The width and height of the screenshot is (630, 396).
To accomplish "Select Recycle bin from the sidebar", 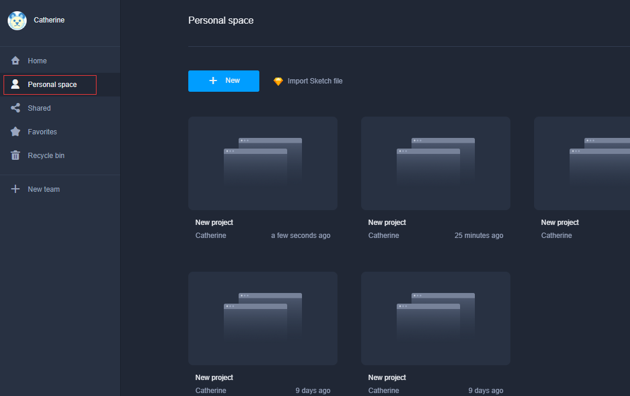I will point(45,155).
